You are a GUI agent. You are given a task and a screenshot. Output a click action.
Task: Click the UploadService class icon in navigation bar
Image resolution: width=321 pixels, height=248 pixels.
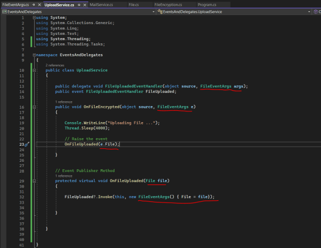pos(160,12)
